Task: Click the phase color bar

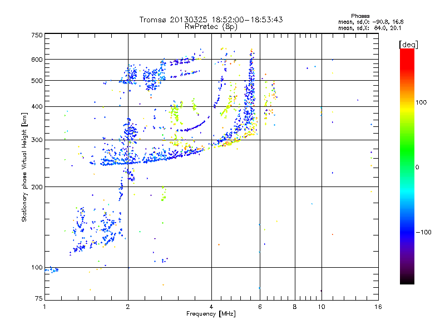Action: [407, 166]
